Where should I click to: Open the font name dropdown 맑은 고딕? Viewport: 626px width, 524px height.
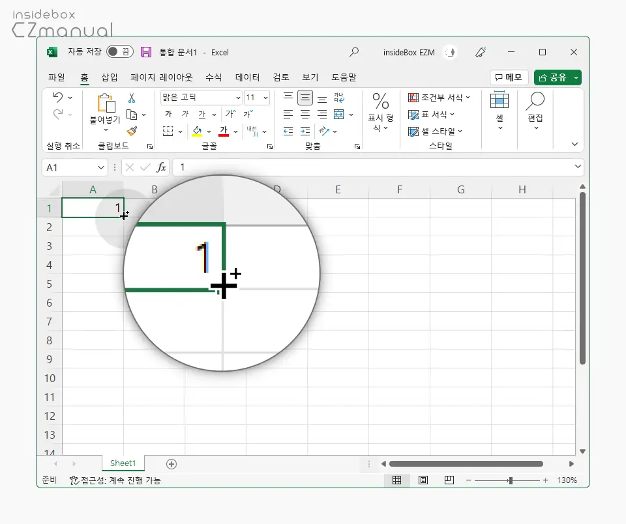[237, 98]
